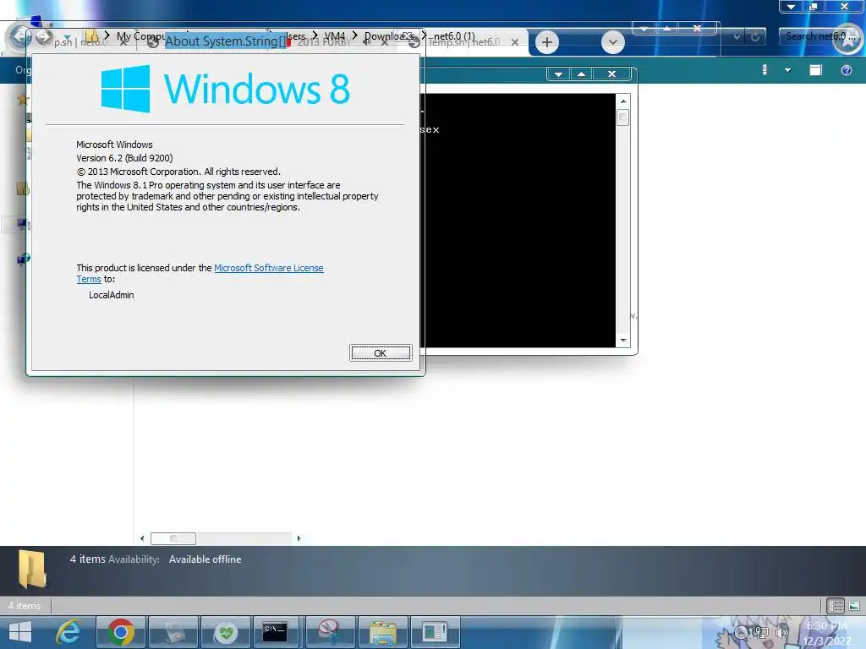
Task: Open the Microsoft Software License link
Action: point(268,268)
